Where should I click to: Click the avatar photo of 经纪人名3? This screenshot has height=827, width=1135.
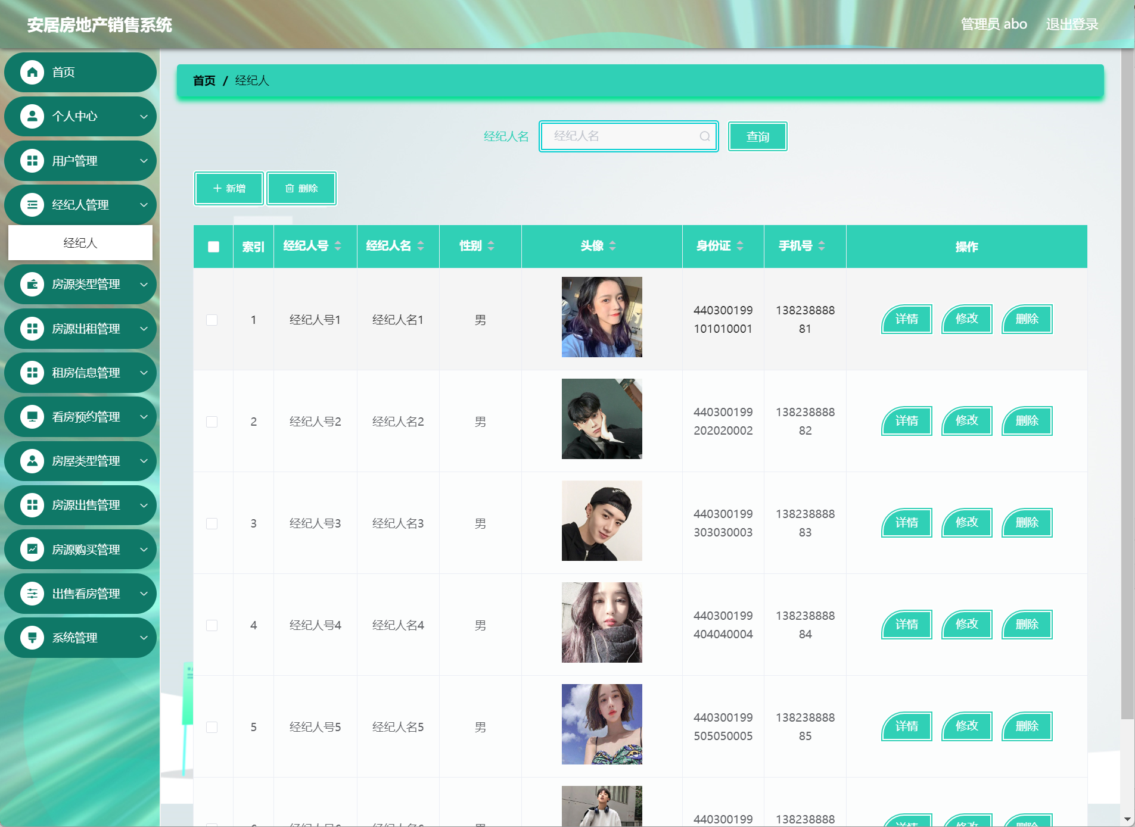coord(602,520)
